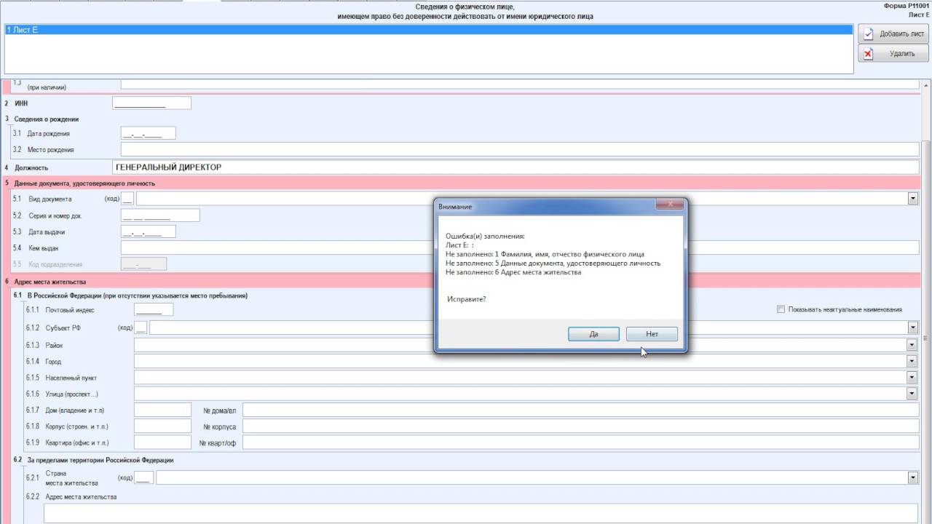Click the Кем выдан field
The image size is (932, 524).
pos(277,247)
